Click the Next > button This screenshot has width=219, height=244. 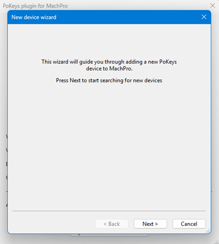pos(150,224)
